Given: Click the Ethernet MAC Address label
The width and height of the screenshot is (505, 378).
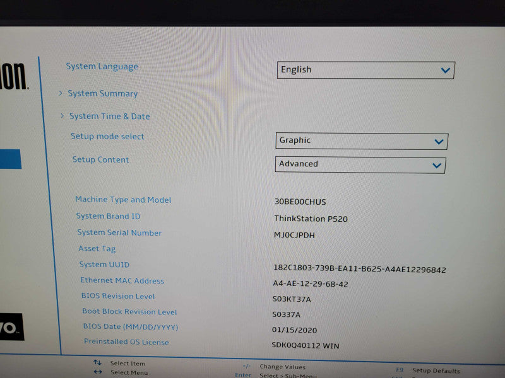Looking at the screenshot, I should pyautogui.click(x=122, y=280).
